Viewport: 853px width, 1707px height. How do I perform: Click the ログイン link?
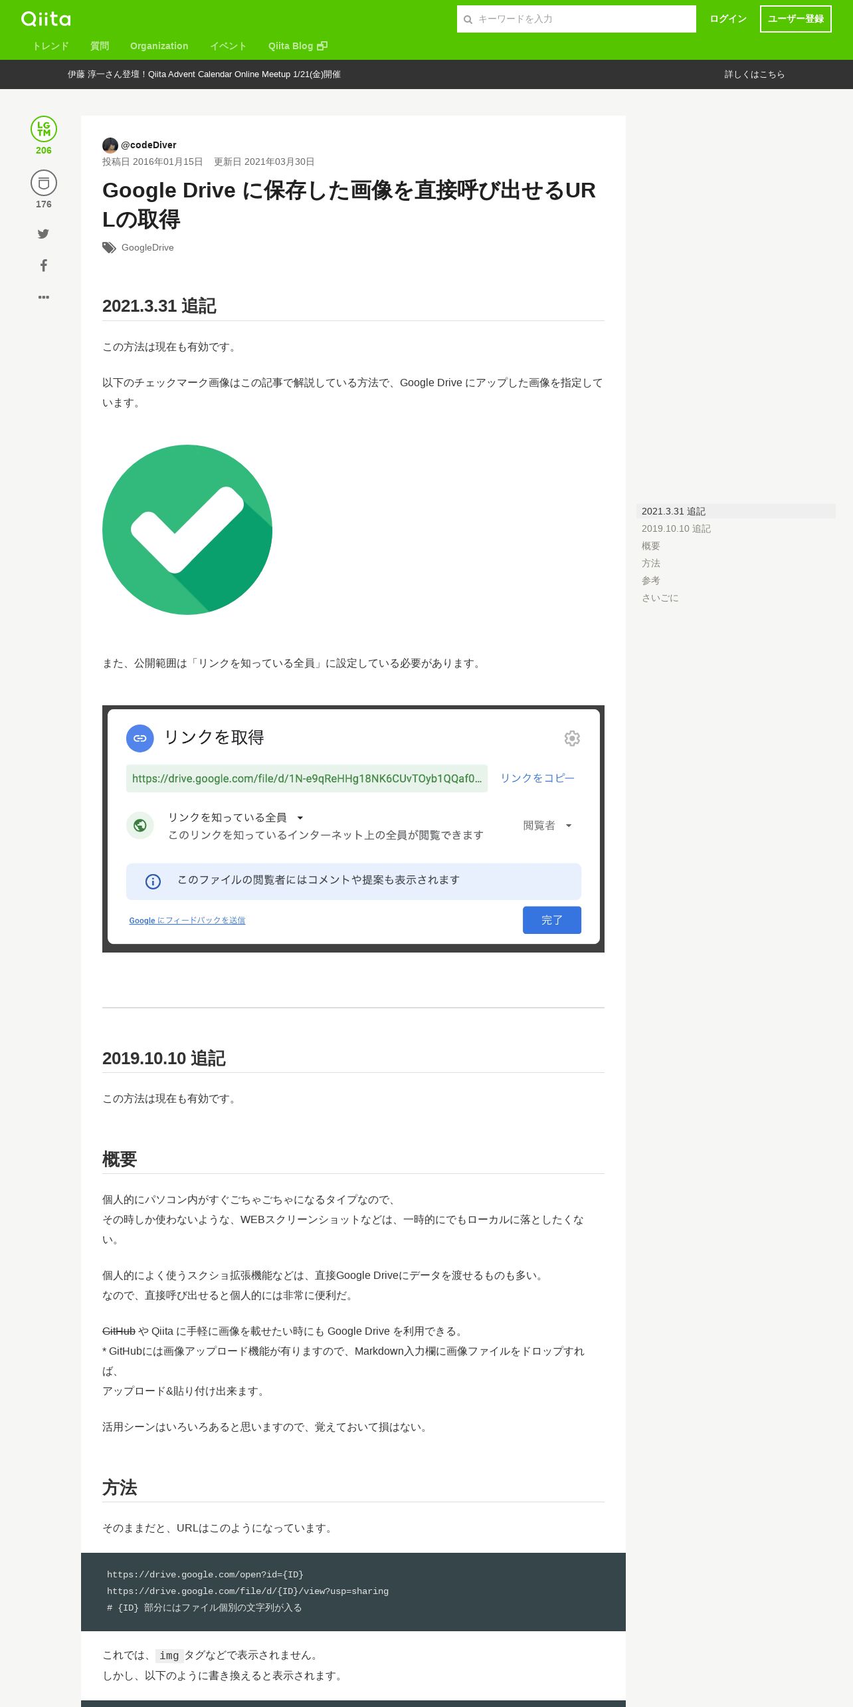pyautogui.click(x=728, y=19)
